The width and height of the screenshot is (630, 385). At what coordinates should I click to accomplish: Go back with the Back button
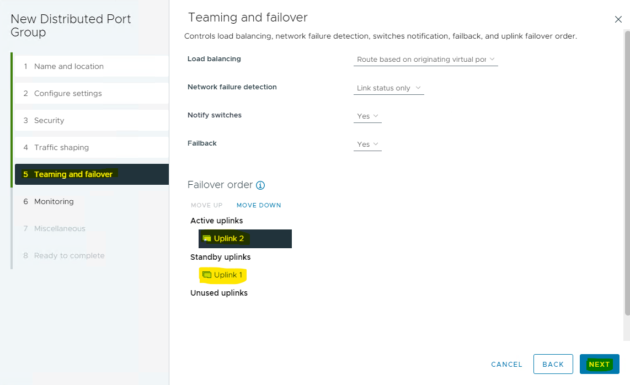click(x=553, y=364)
